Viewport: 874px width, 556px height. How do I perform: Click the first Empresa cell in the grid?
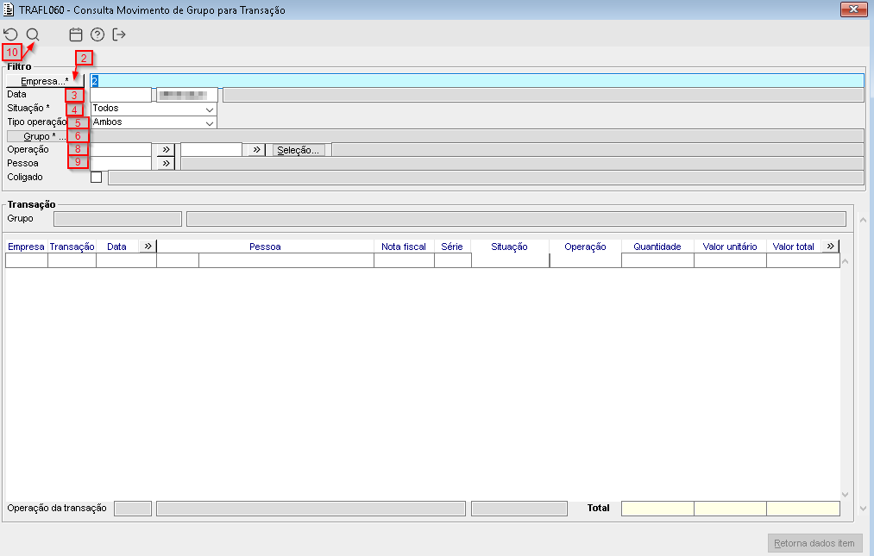coord(27,260)
